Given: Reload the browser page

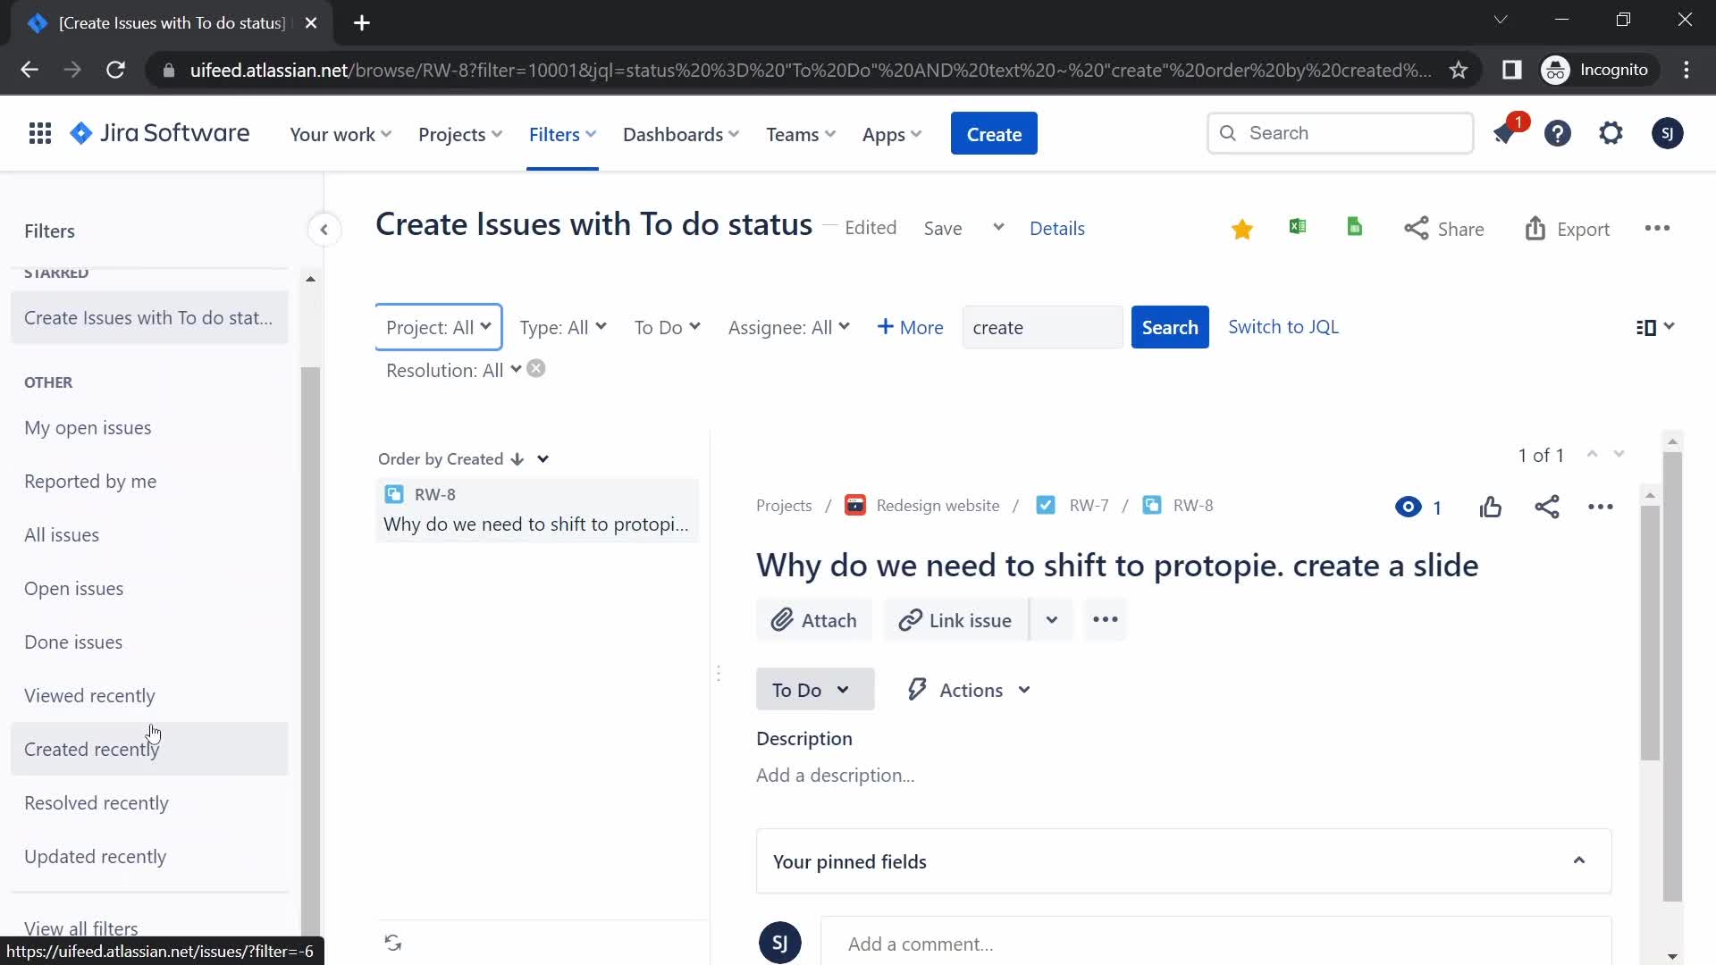Looking at the screenshot, I should (115, 70).
